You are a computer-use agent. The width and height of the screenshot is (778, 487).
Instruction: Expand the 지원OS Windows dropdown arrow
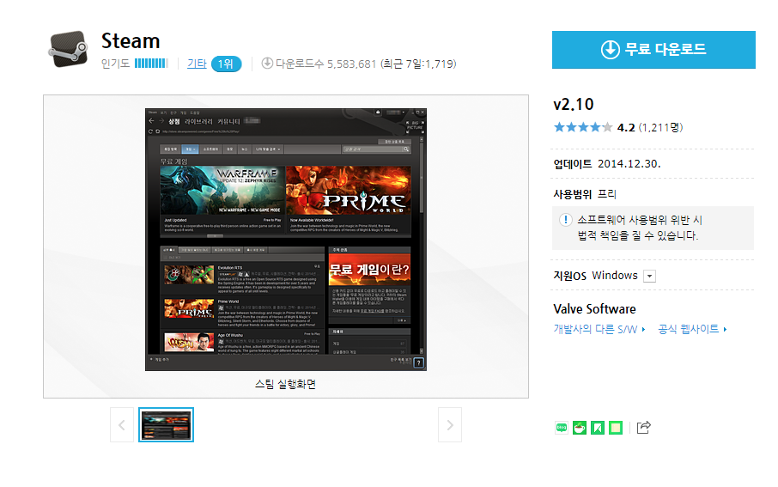pyautogui.click(x=649, y=276)
